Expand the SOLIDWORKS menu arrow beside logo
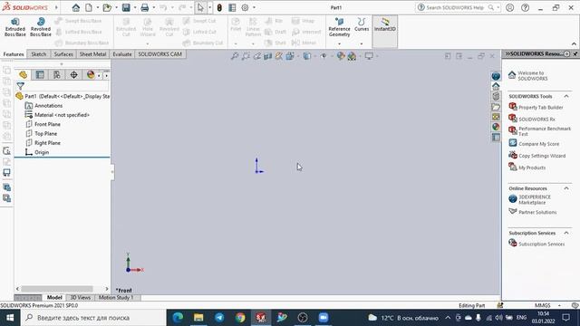Image resolution: width=580 pixels, height=326 pixels. pyautogui.click(x=56, y=7)
